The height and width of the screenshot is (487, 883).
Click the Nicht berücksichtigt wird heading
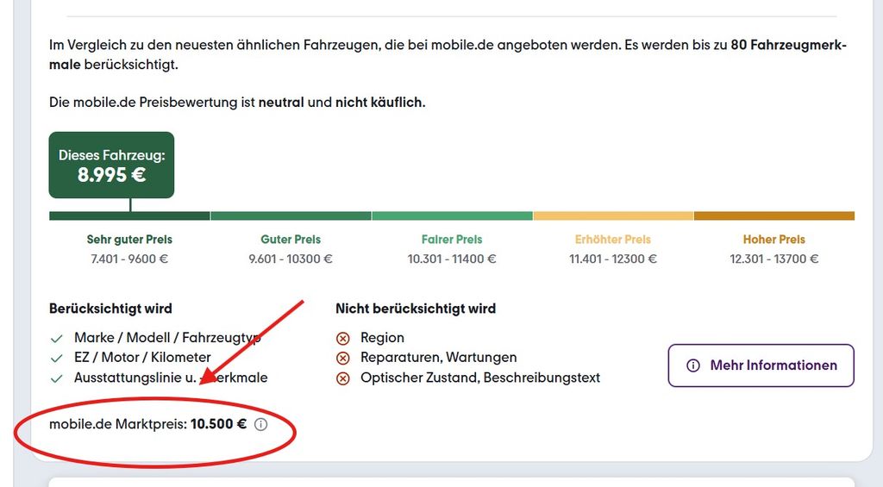tap(416, 309)
